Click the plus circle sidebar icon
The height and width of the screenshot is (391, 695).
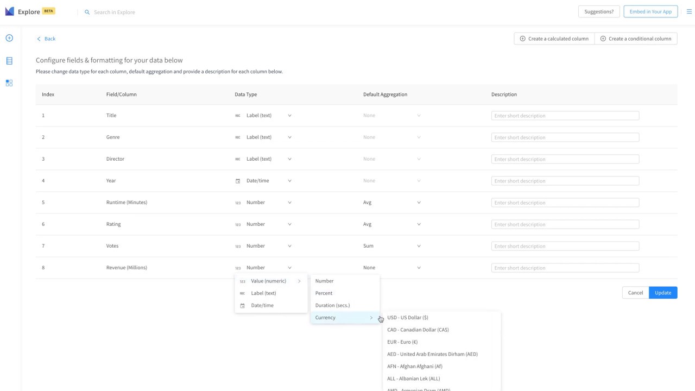click(x=9, y=38)
